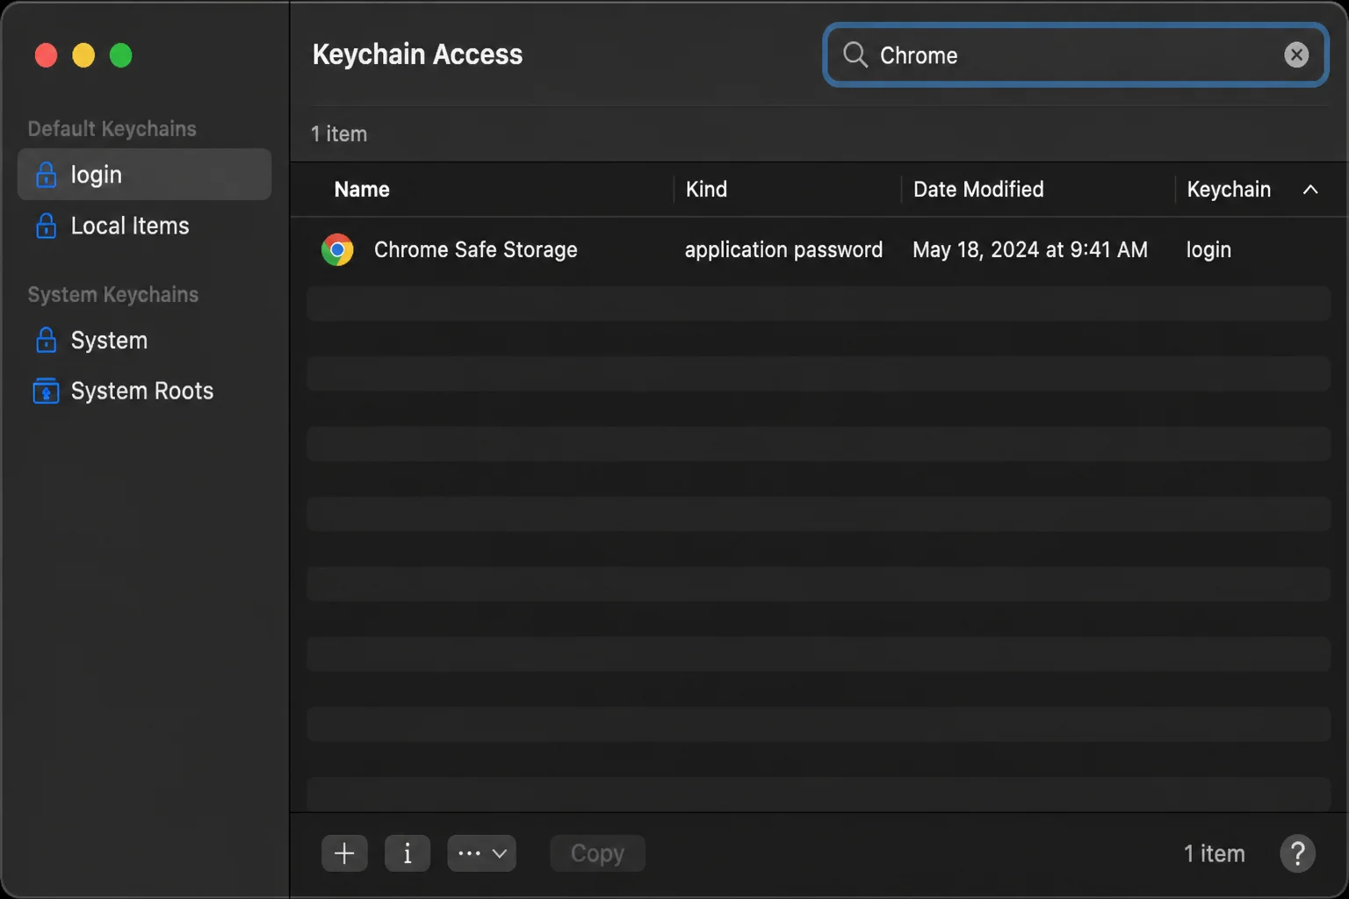Click the lock icon beside System

click(46, 340)
